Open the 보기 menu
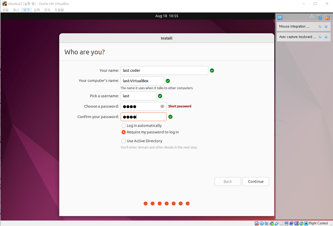 pos(26,10)
